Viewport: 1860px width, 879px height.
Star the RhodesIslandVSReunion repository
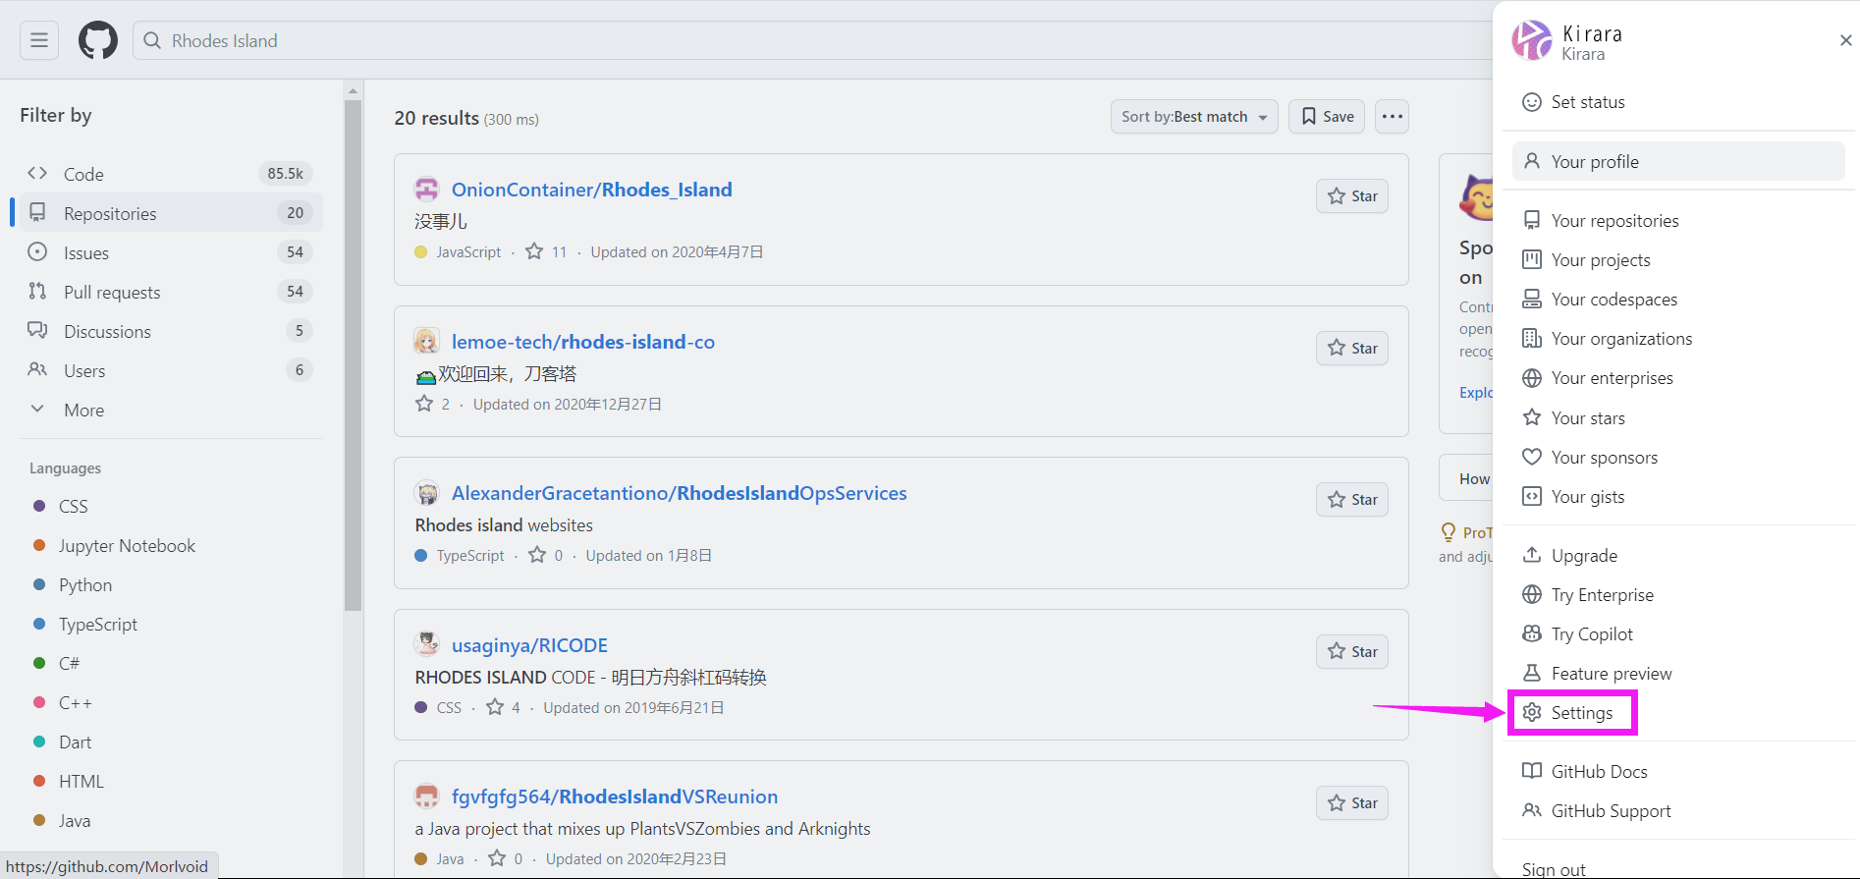(1352, 803)
